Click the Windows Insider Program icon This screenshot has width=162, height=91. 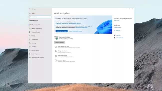30,57
